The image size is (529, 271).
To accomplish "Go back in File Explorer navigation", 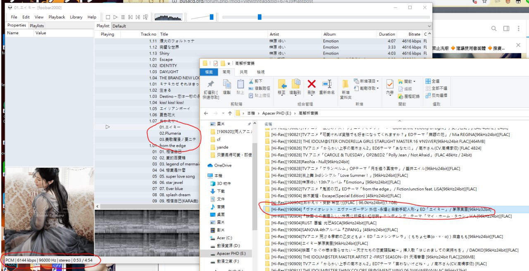I will [206, 113].
